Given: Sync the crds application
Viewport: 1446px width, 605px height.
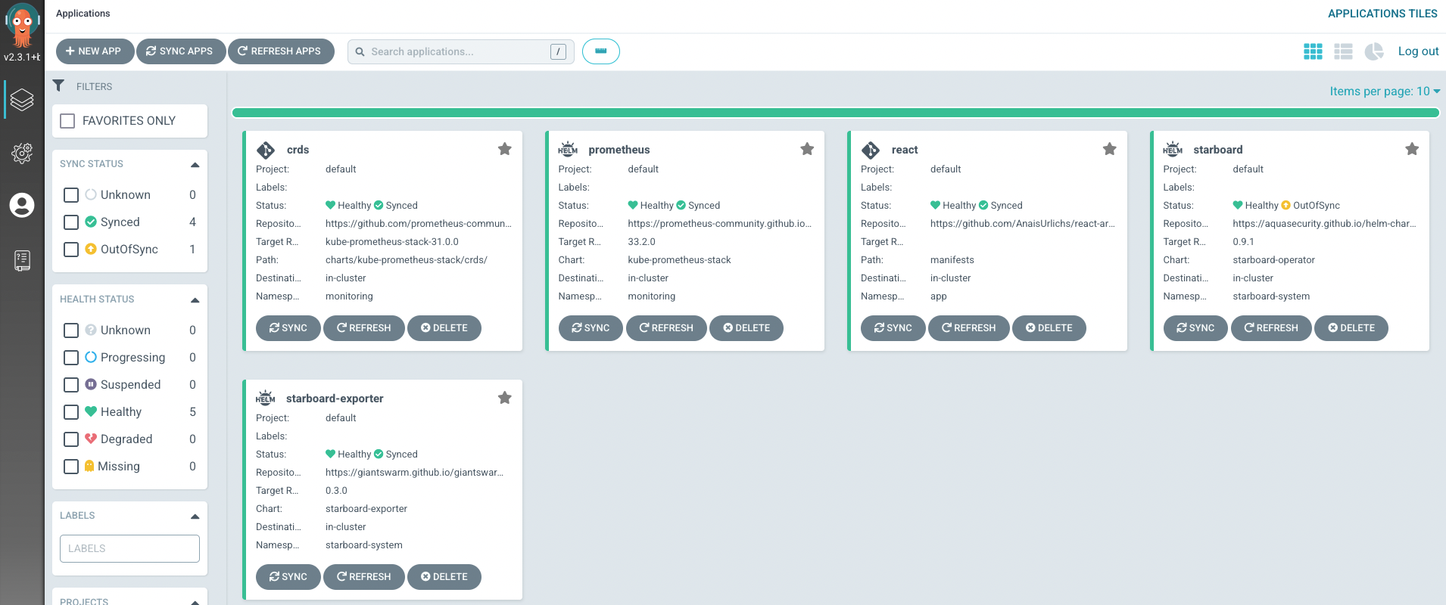Looking at the screenshot, I should pos(288,328).
